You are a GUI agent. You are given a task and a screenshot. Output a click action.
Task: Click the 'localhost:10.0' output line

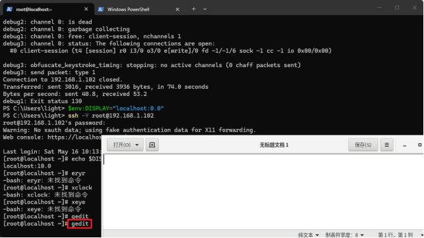(x=27, y=166)
